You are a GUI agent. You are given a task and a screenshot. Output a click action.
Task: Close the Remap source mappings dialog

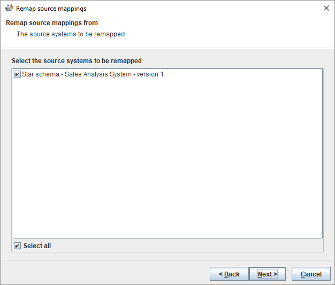point(326,9)
